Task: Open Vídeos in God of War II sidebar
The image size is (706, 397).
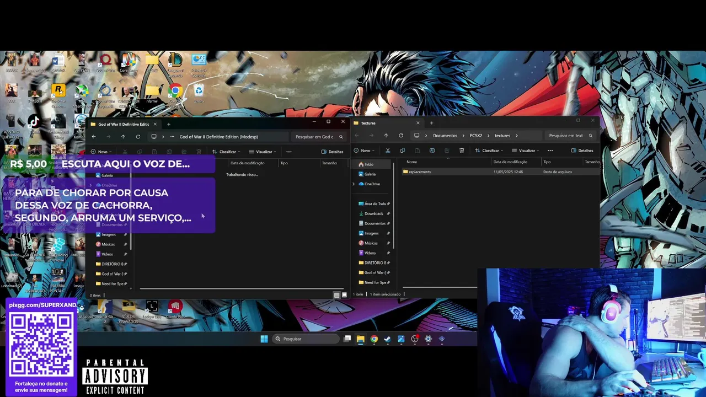Action: click(x=107, y=254)
